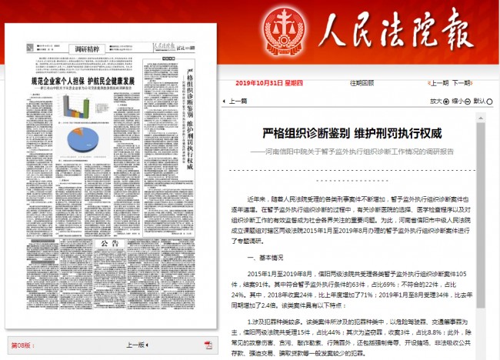
Task: Click the article scrollbar thumb
Action: pyautogui.click(x=481, y=215)
